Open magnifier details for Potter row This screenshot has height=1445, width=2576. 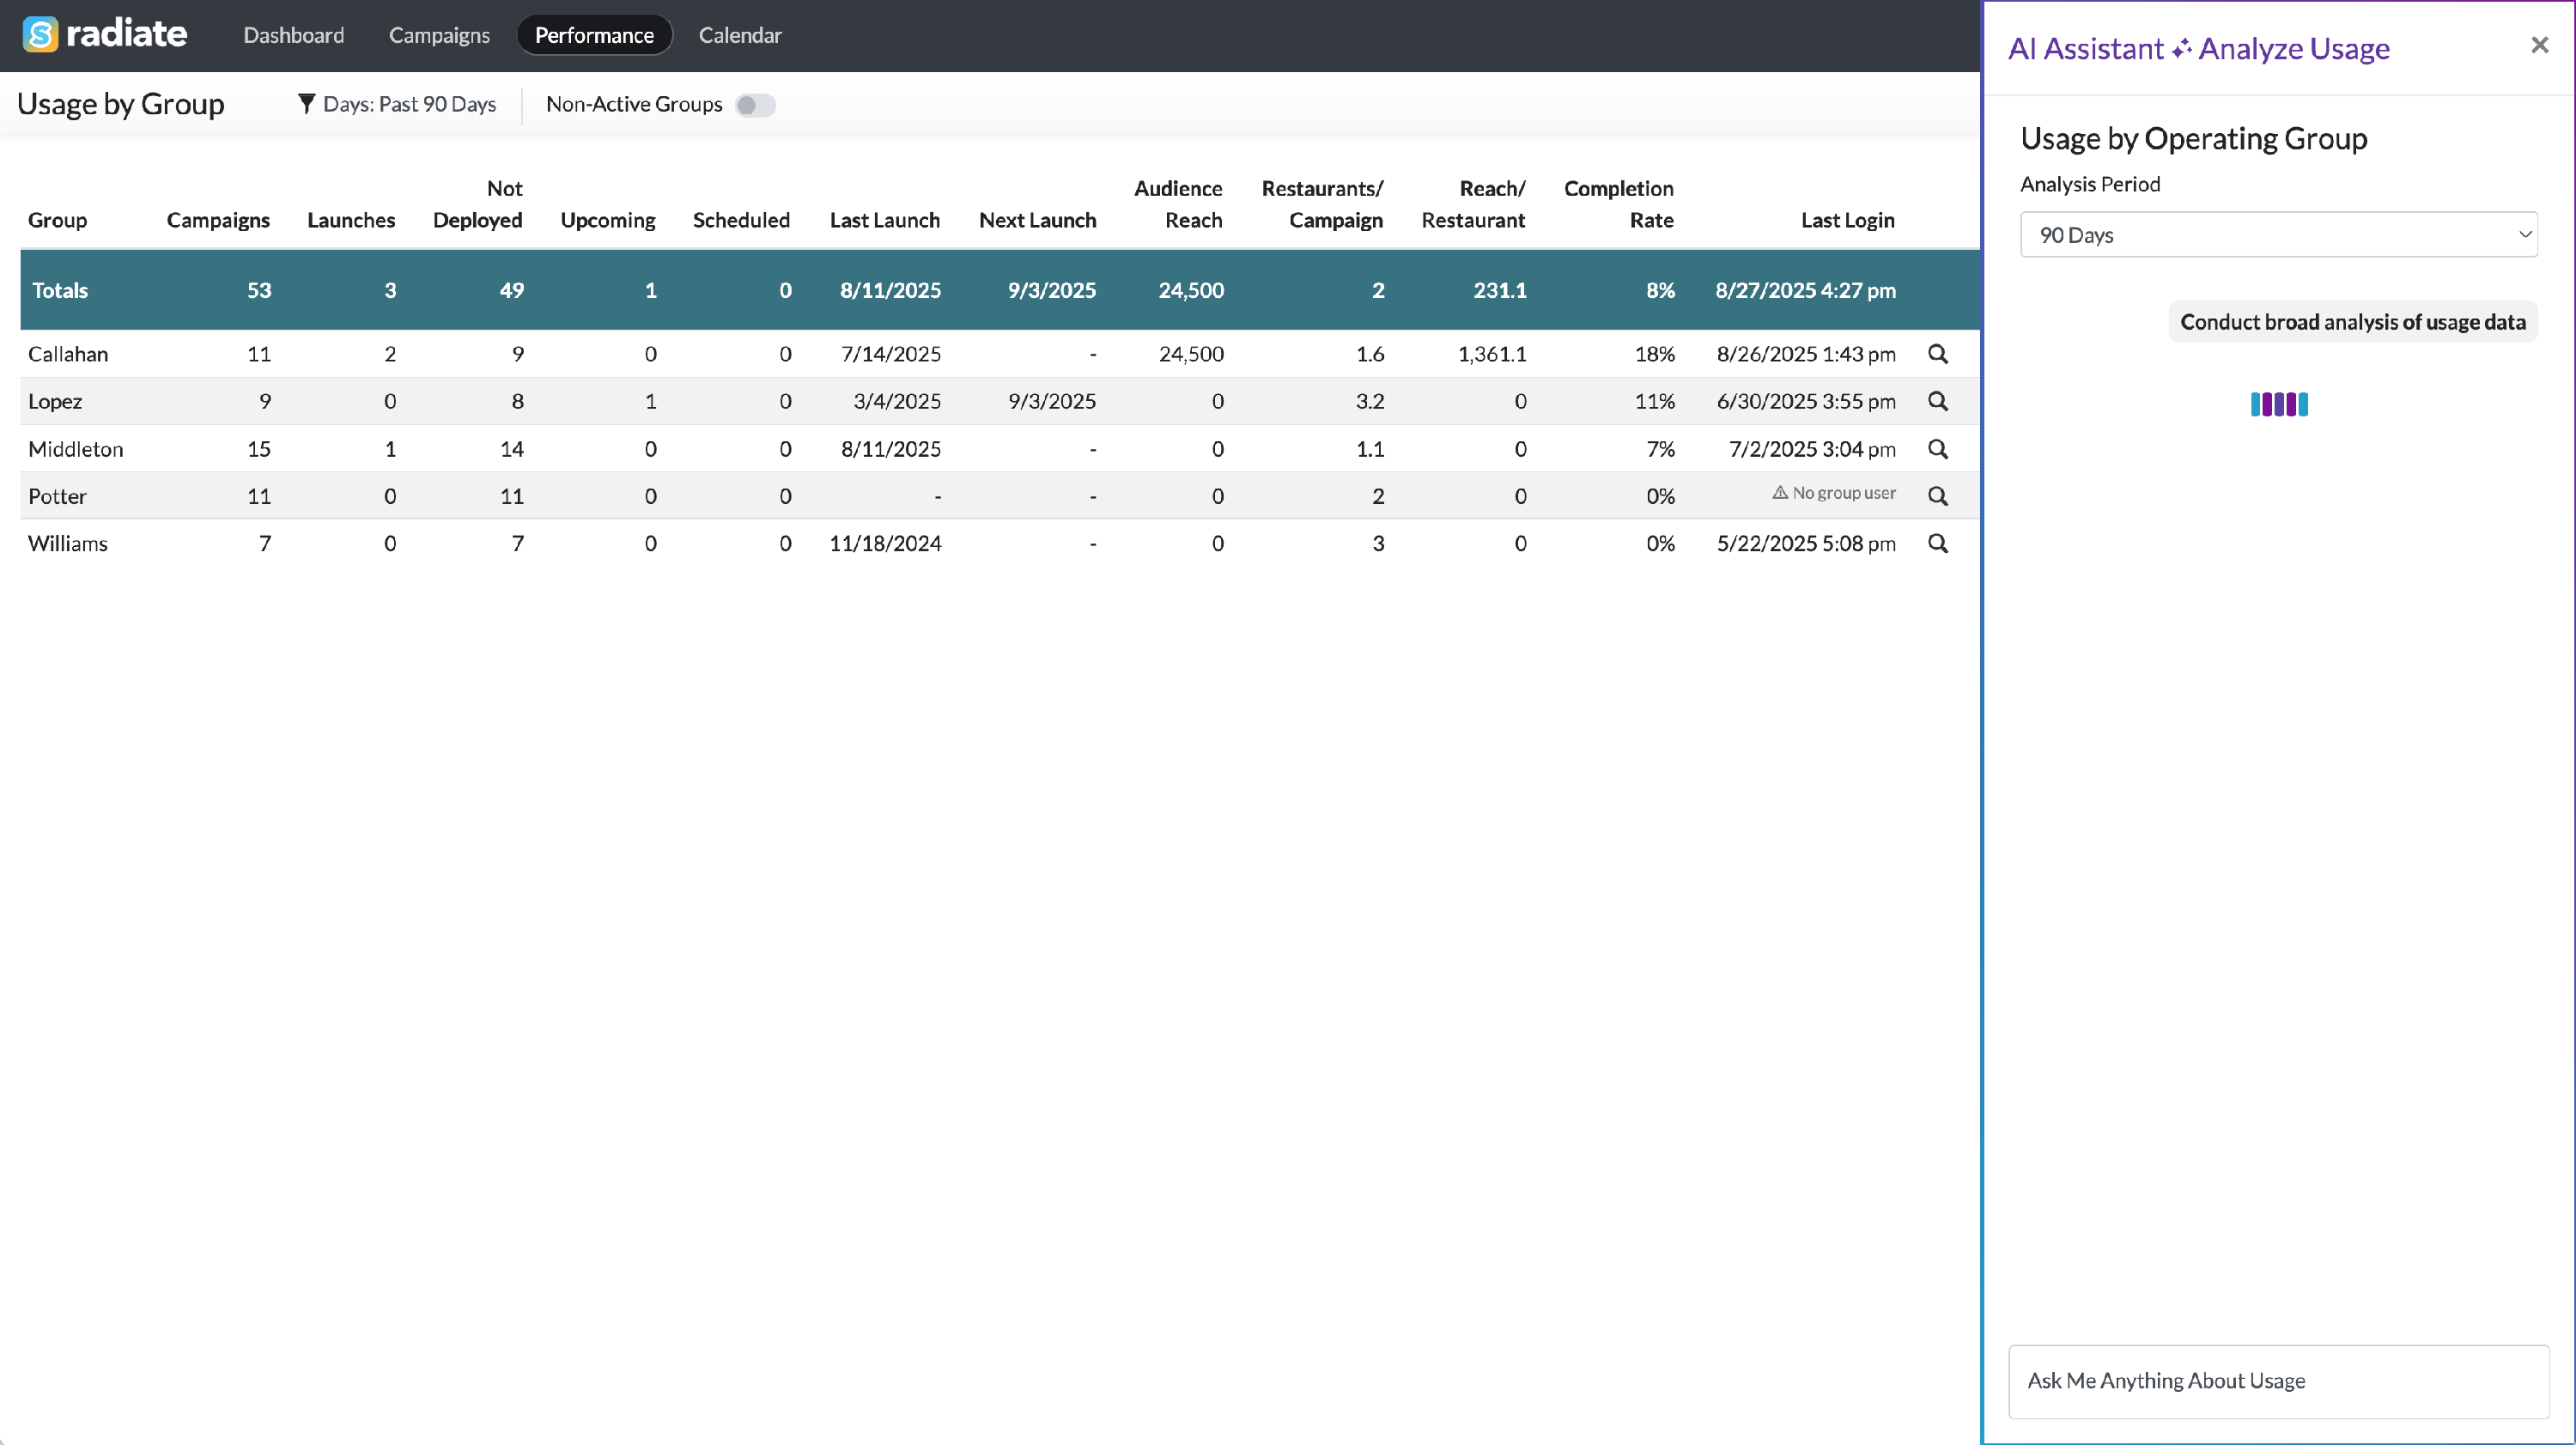pyautogui.click(x=1937, y=496)
